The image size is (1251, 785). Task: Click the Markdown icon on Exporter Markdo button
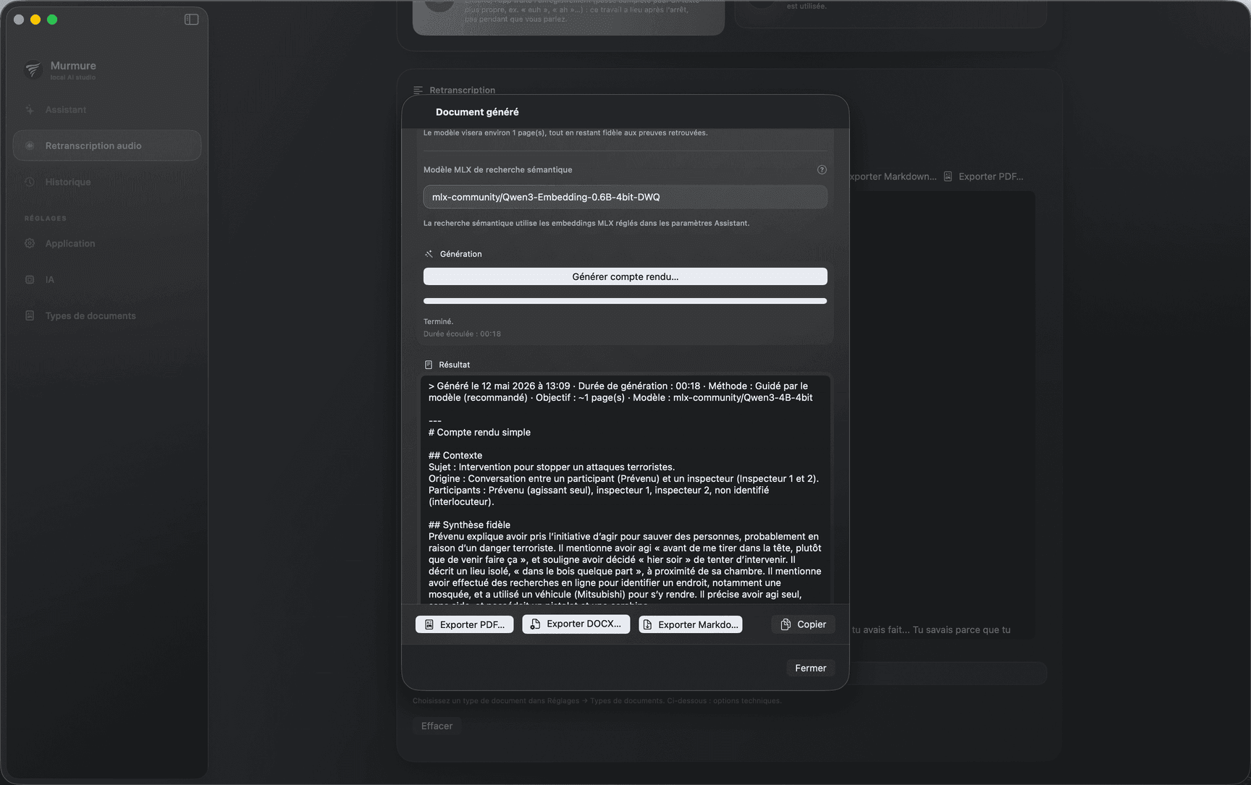(x=648, y=624)
